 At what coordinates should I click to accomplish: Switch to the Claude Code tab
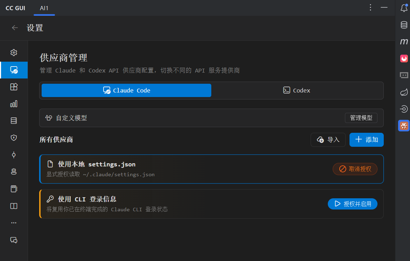pos(126,90)
